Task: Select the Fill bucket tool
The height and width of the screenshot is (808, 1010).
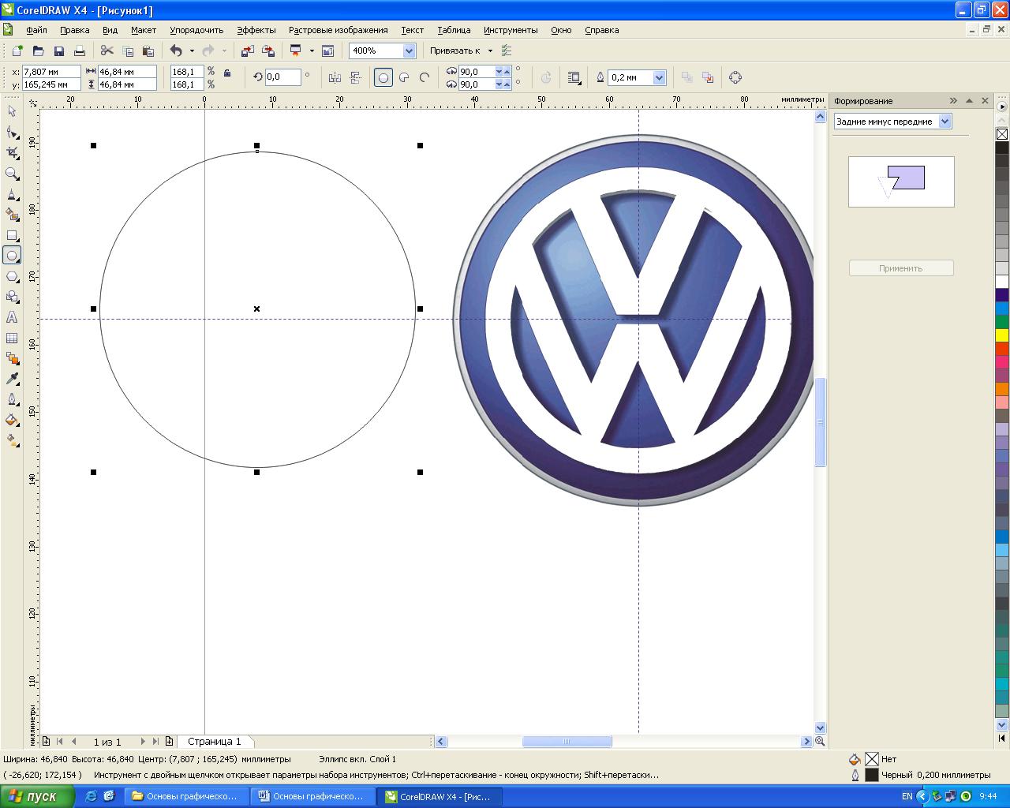Action: pos(12,420)
